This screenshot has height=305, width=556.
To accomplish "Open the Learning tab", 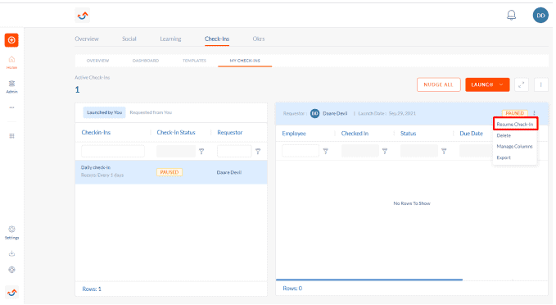I will pyautogui.click(x=170, y=39).
